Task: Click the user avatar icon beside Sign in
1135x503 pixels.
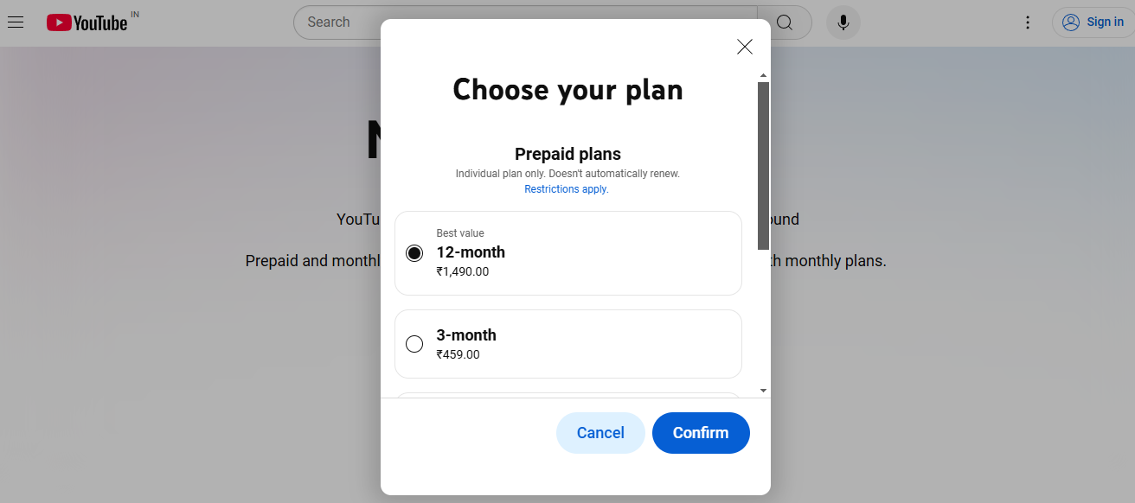Action: pyautogui.click(x=1071, y=22)
